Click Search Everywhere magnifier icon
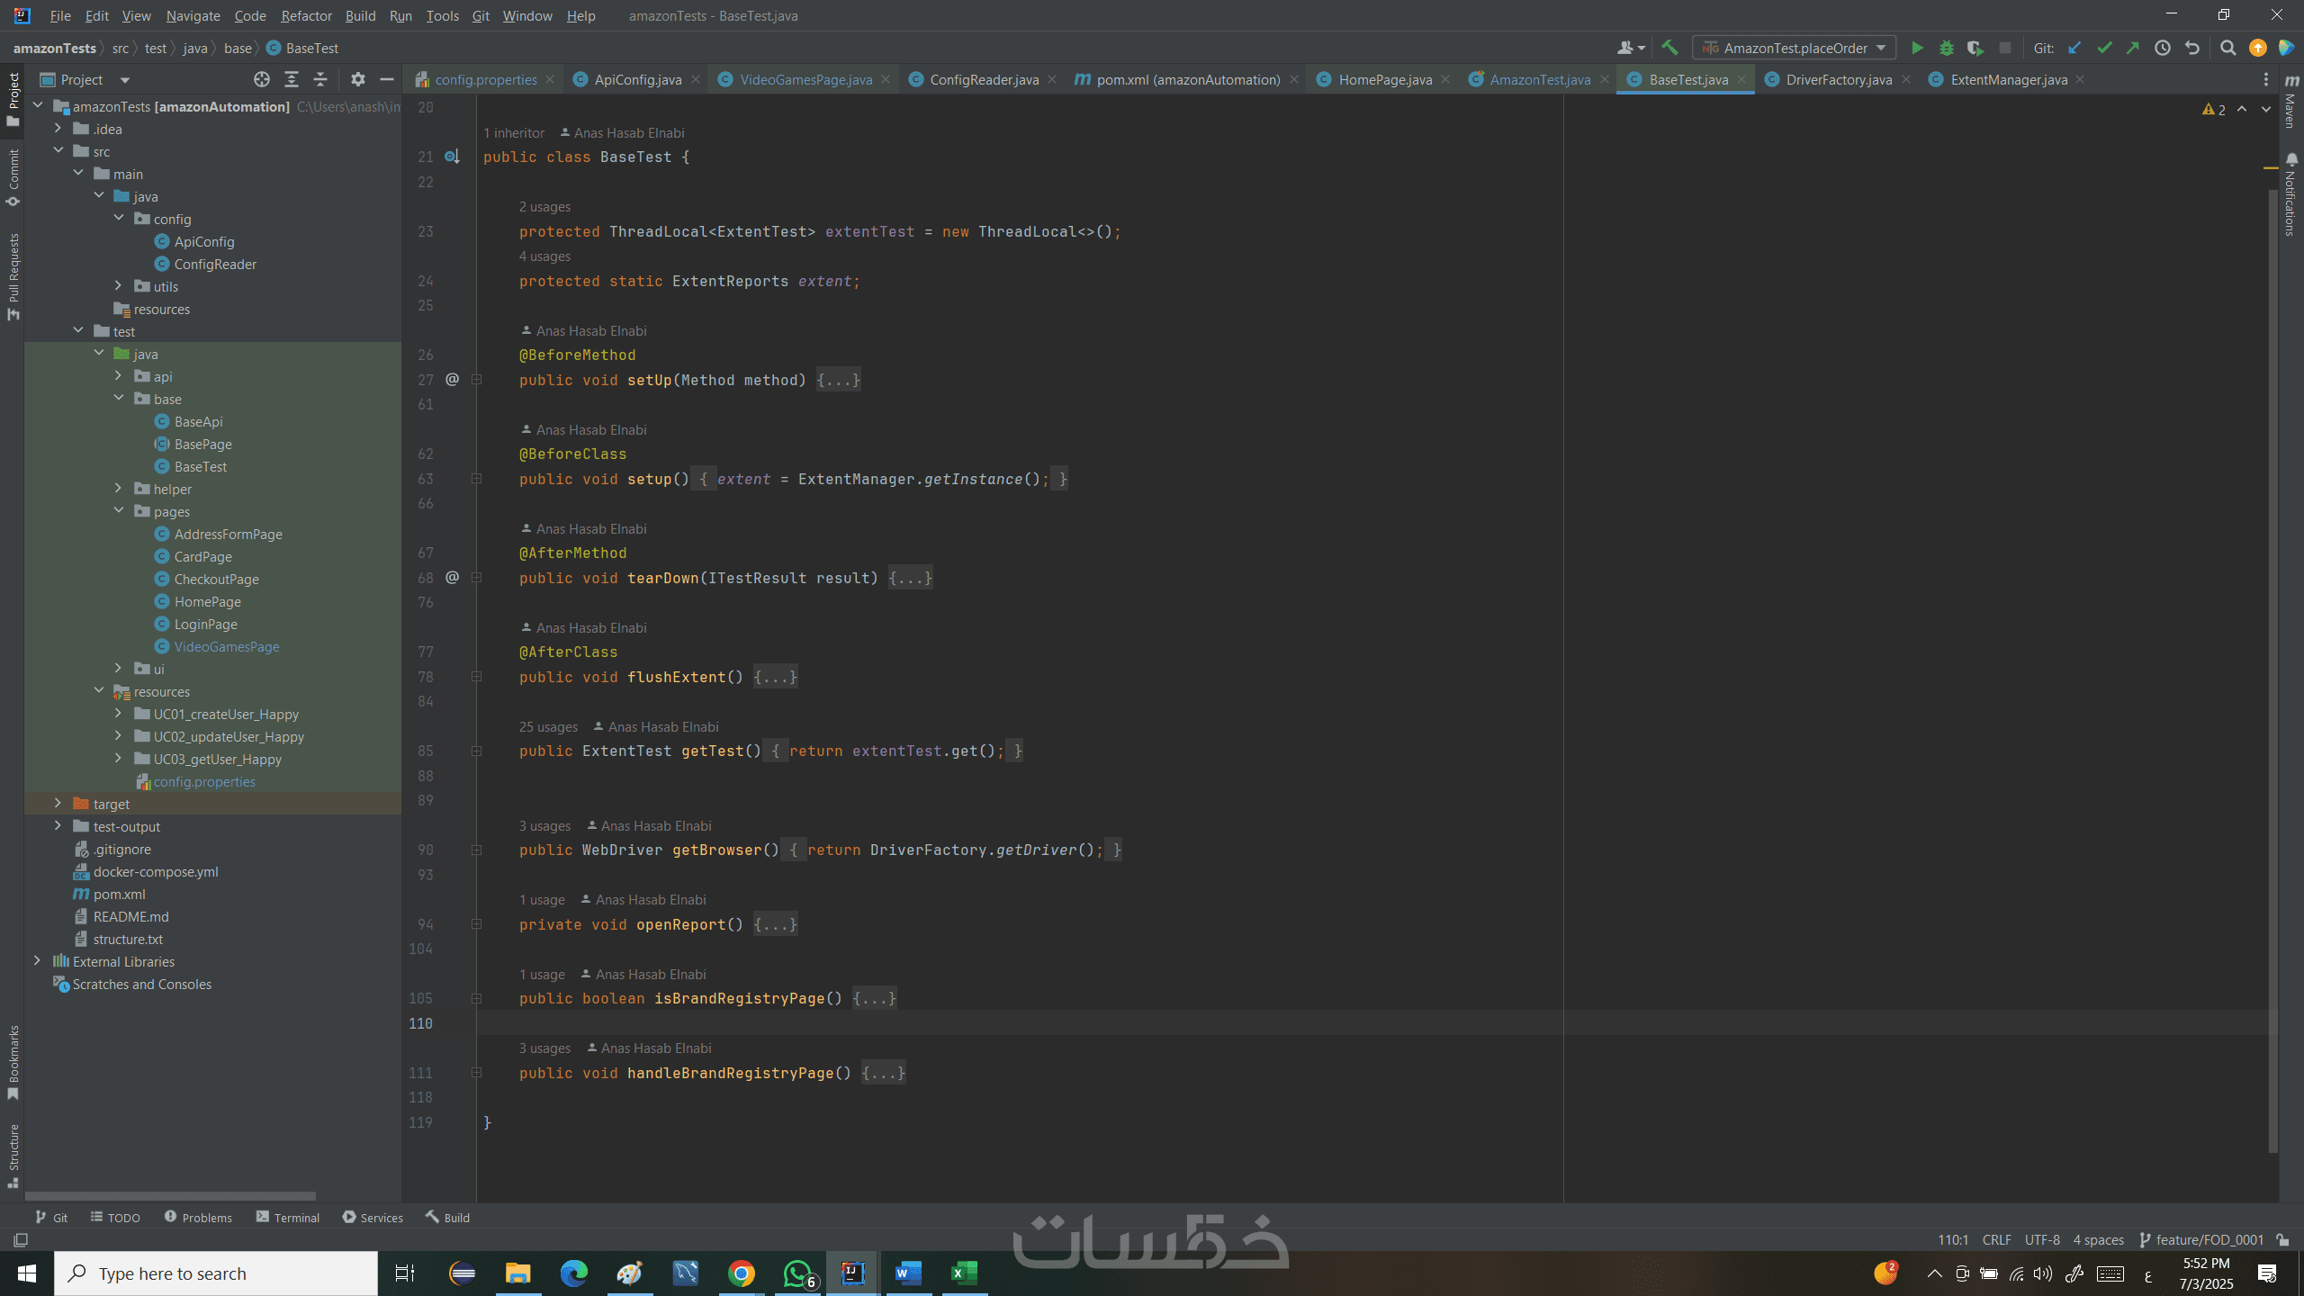The image size is (2304, 1296). (2227, 48)
